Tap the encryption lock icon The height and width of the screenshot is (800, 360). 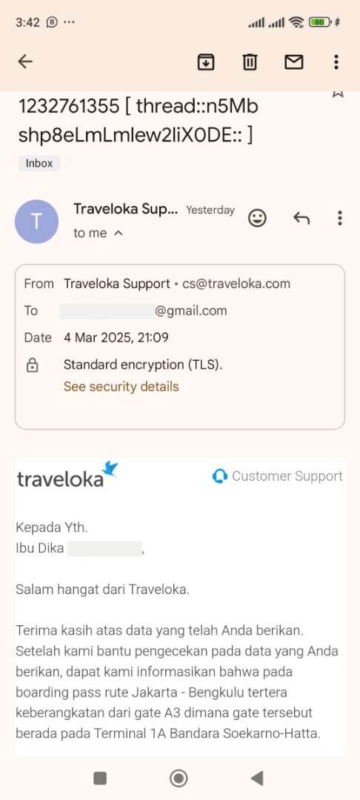(x=32, y=365)
